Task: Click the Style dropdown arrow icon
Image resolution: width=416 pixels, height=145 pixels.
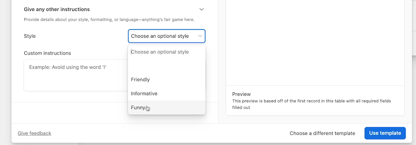Action: point(200,36)
